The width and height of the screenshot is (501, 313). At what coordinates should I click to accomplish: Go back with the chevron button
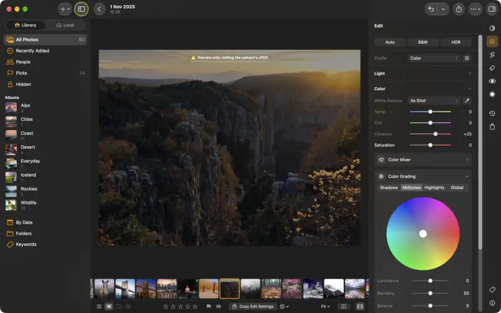point(100,9)
